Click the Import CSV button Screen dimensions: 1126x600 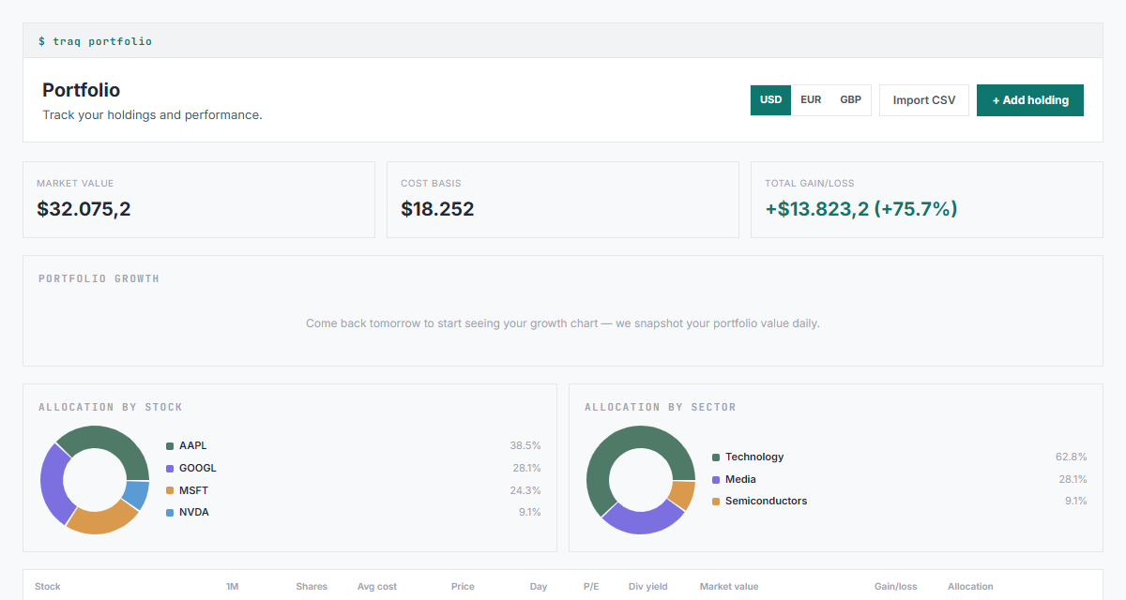tap(924, 100)
